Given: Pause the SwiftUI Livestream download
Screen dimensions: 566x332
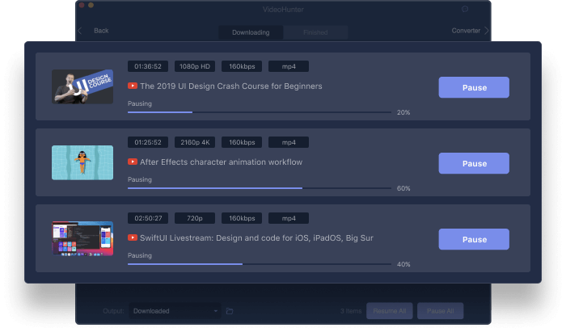Looking at the screenshot, I should [x=474, y=239].
